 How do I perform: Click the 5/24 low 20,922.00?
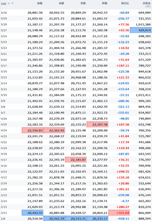[78, 36]
